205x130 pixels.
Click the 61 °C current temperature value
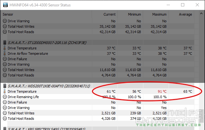pyautogui.click(x=111, y=91)
